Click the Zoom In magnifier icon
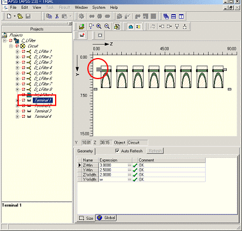Screen dimensions: 242x231 pyautogui.click(x=99, y=26)
